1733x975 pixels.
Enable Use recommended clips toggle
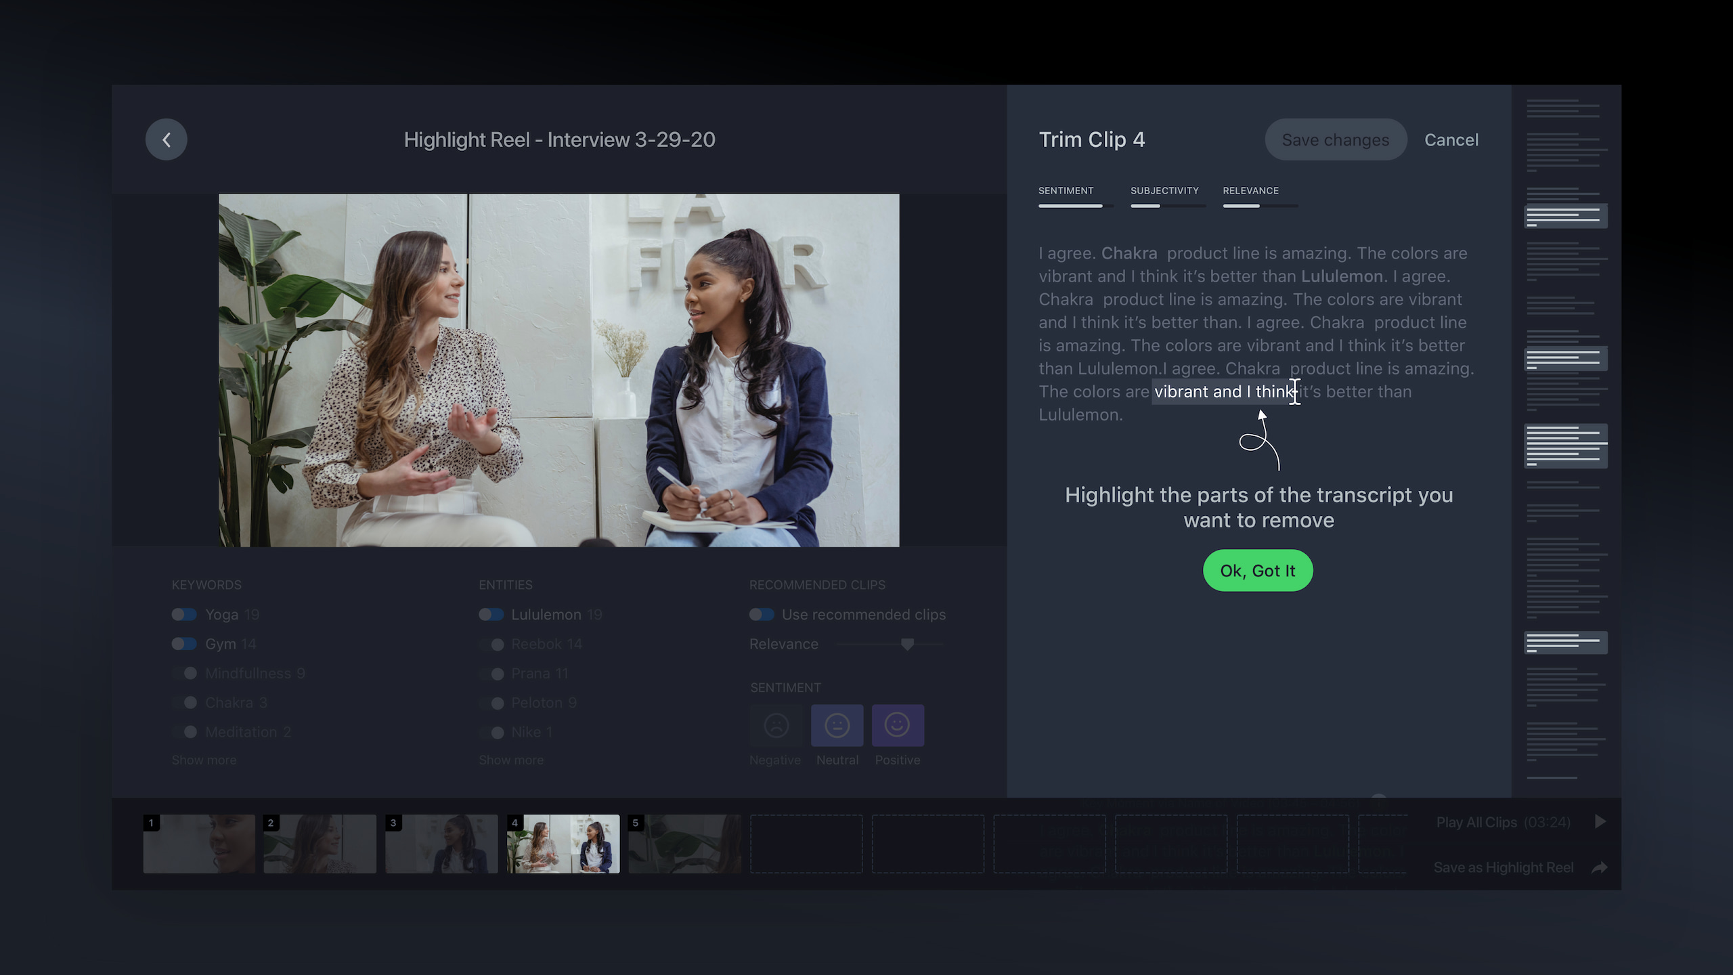pos(762,615)
